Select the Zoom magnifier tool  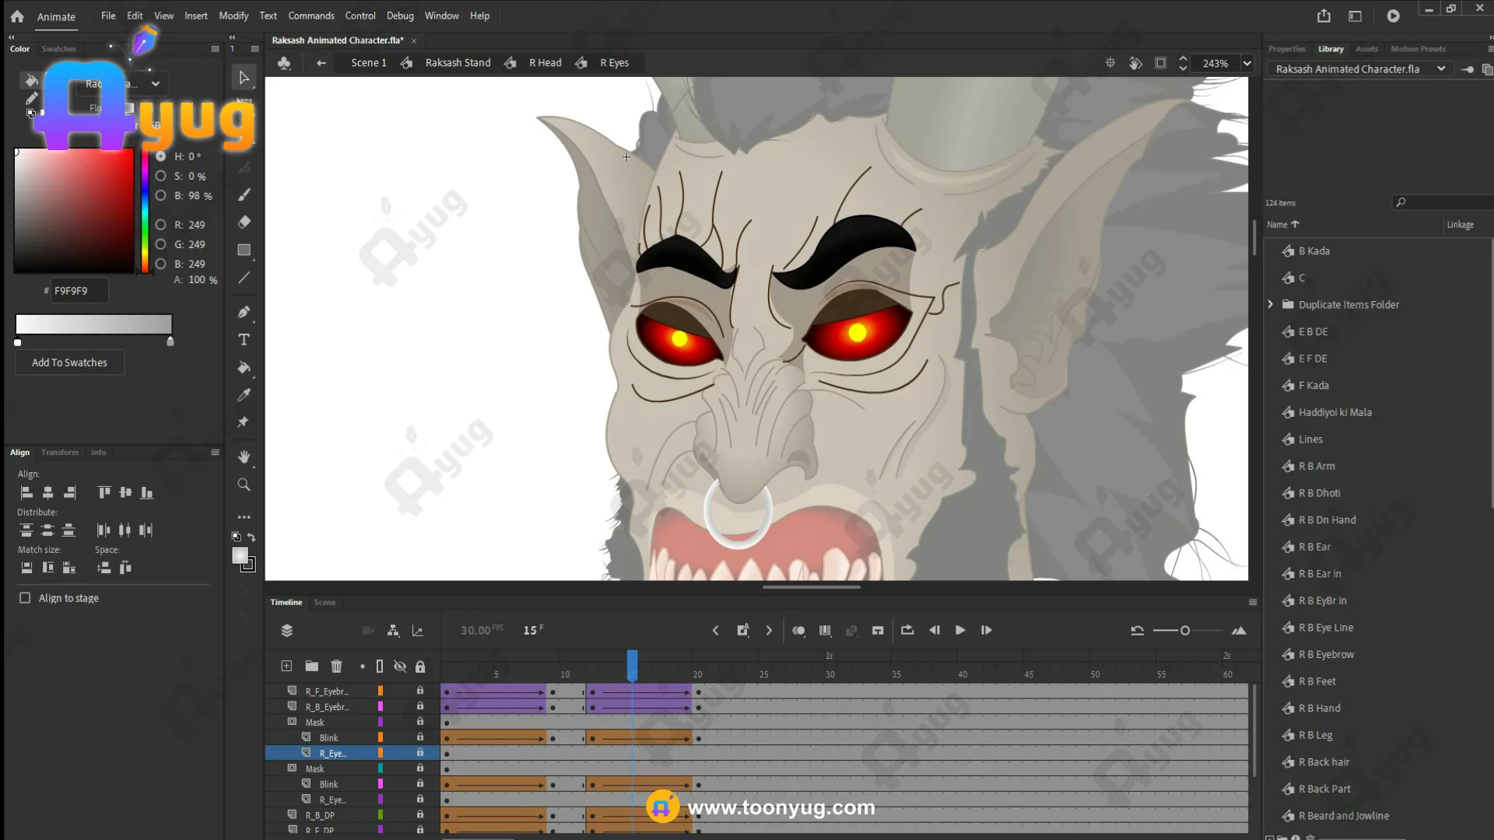click(244, 485)
